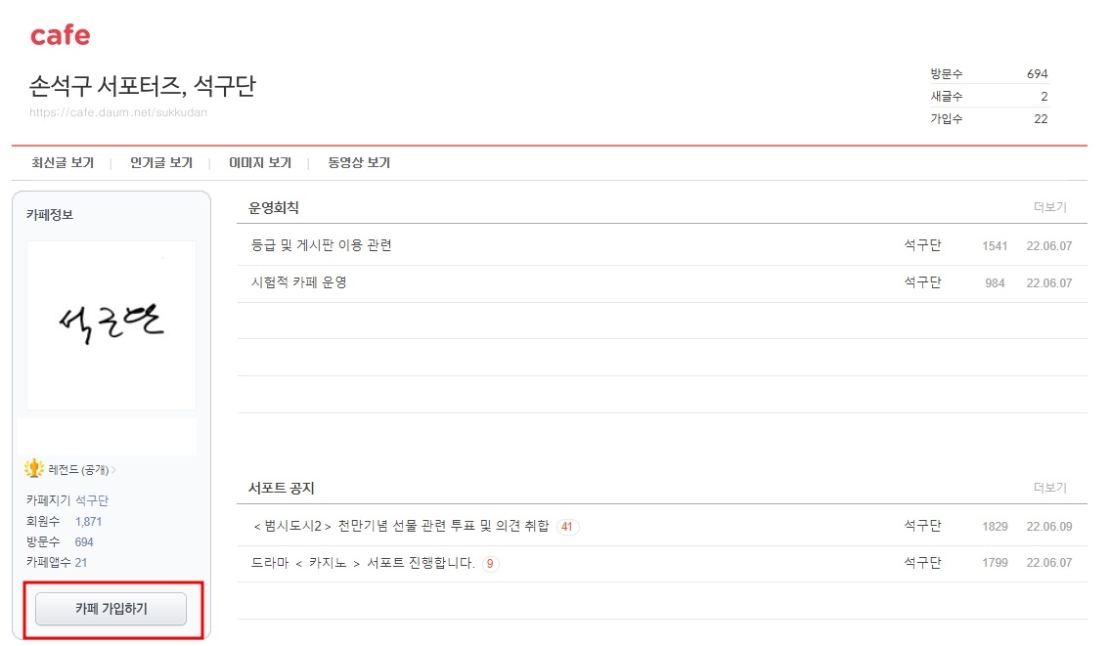Click the 9 comment count badge
The width and height of the screenshot is (1110, 646).
click(489, 563)
